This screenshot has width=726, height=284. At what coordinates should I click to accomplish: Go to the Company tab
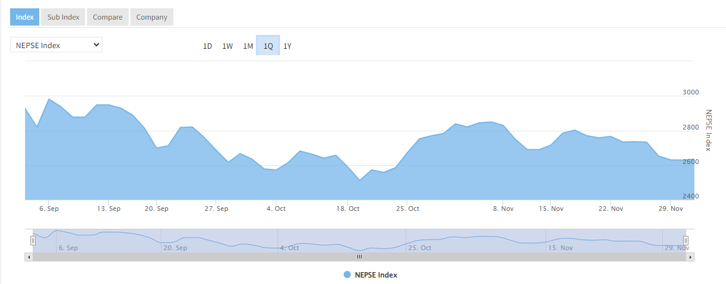151,17
